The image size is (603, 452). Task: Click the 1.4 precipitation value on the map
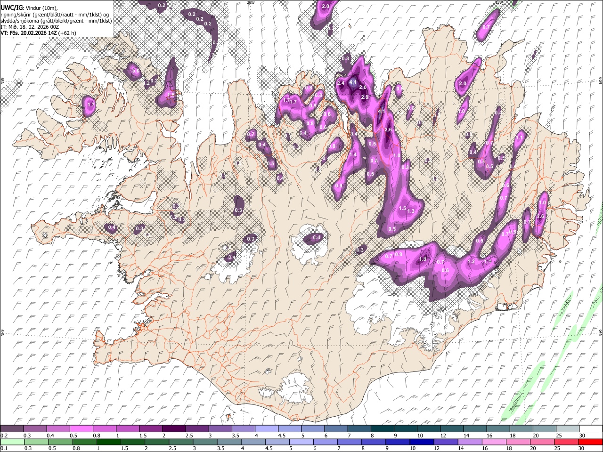[x=353, y=154]
